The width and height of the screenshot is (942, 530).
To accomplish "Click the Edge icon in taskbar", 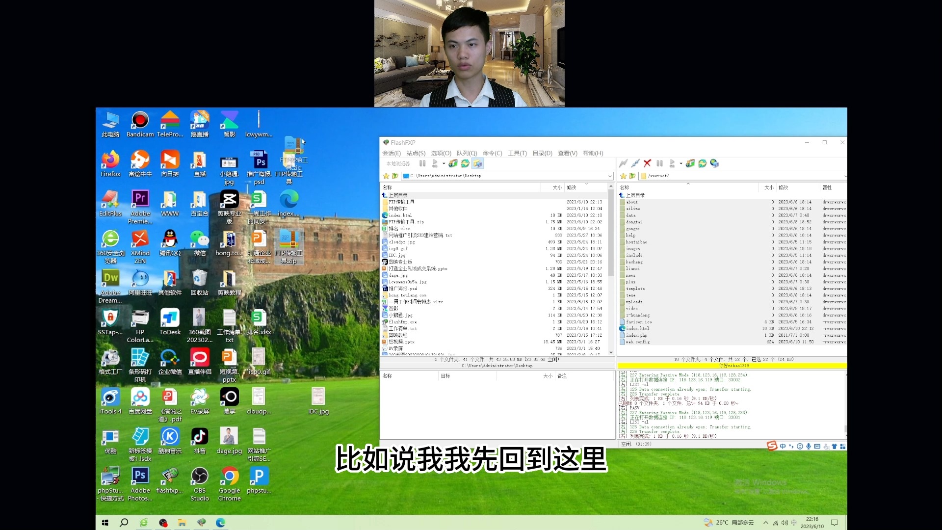I will (220, 523).
